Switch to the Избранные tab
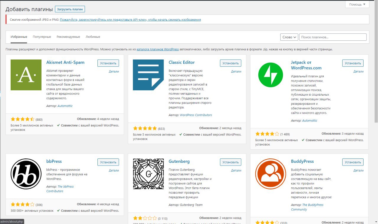Screen dimensions: 378x224 point(19,37)
